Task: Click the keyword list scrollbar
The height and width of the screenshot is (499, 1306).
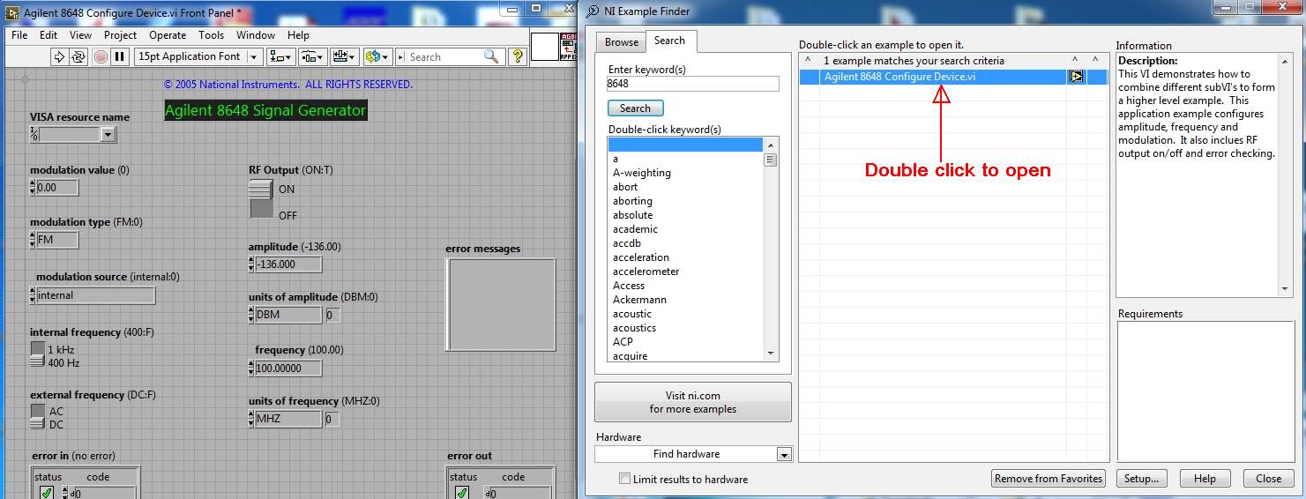Action: coord(771,249)
